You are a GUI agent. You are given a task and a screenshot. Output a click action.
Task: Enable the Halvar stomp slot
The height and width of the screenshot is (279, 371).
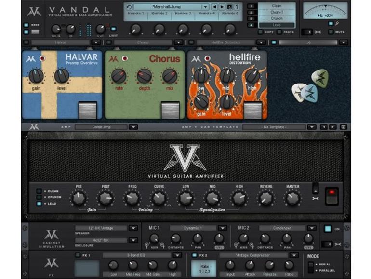coord(26,42)
